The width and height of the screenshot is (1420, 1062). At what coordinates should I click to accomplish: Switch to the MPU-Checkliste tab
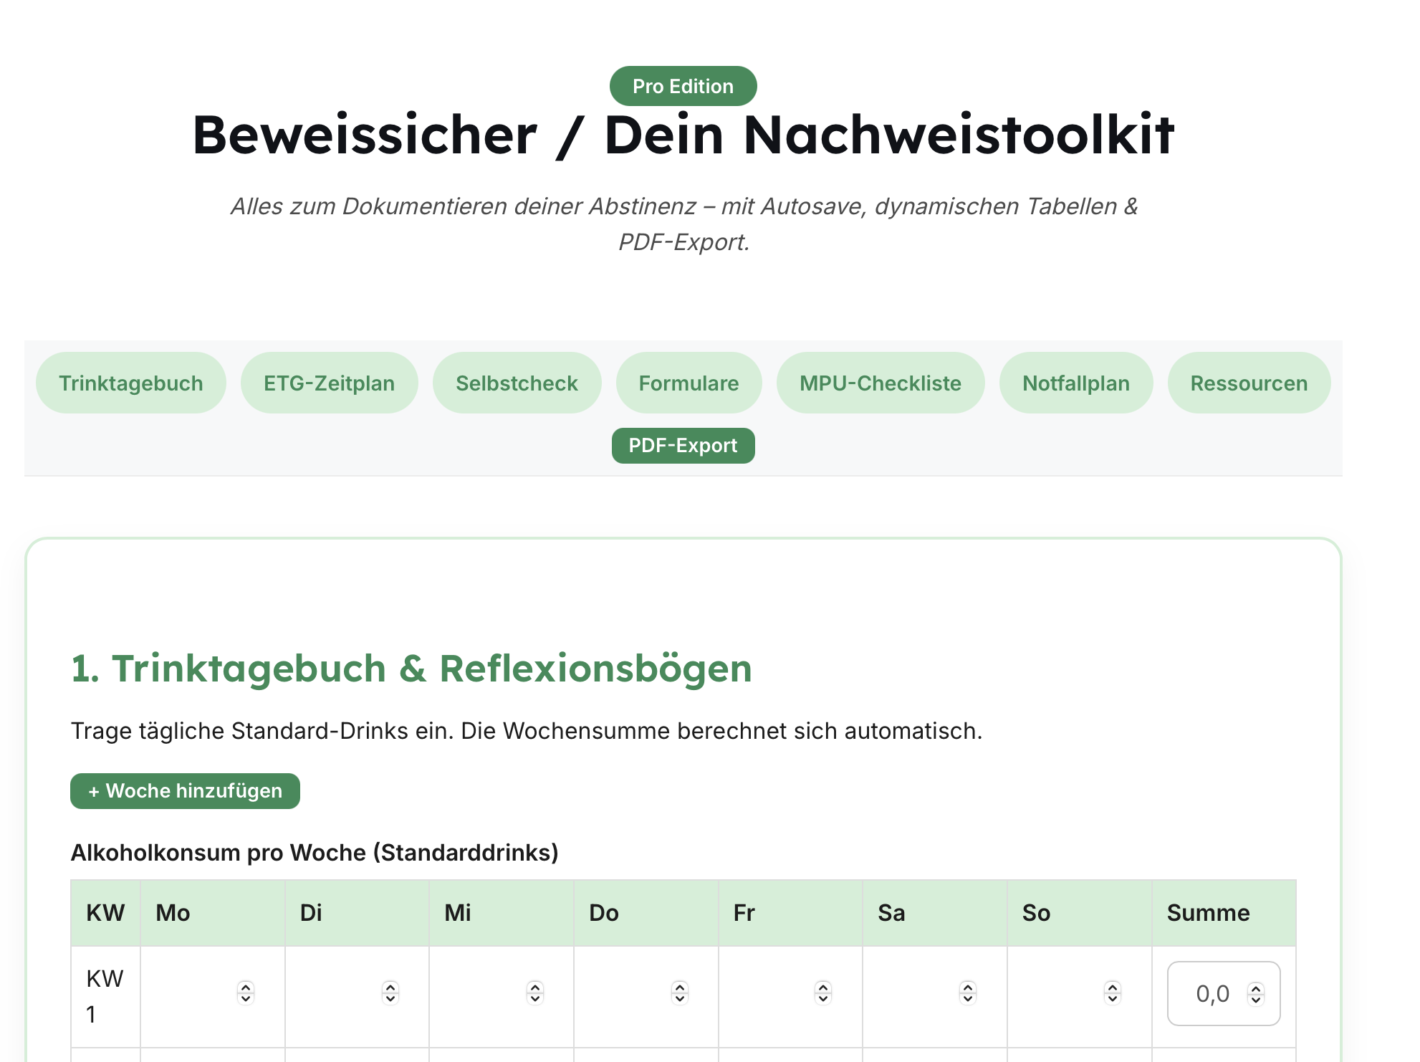tap(881, 383)
